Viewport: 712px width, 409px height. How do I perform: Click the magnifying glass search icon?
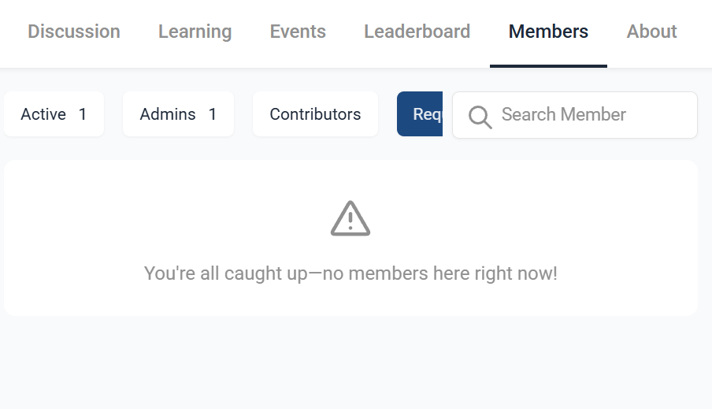[480, 117]
